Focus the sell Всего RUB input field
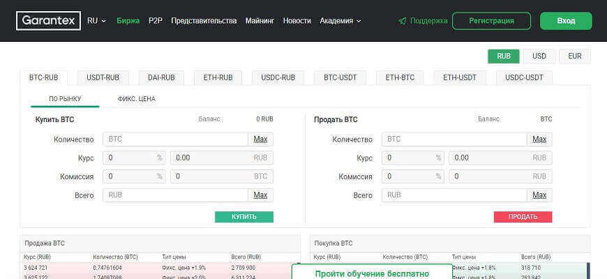The width and height of the screenshot is (607, 279). click(x=454, y=195)
